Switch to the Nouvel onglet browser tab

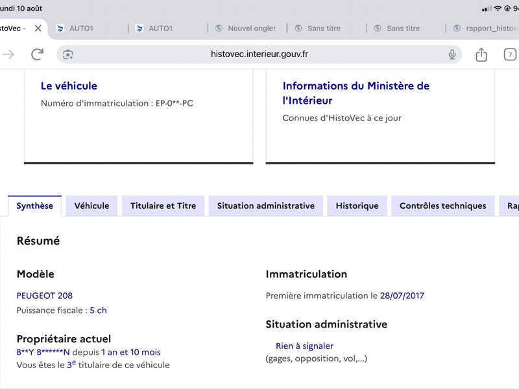tap(247, 29)
